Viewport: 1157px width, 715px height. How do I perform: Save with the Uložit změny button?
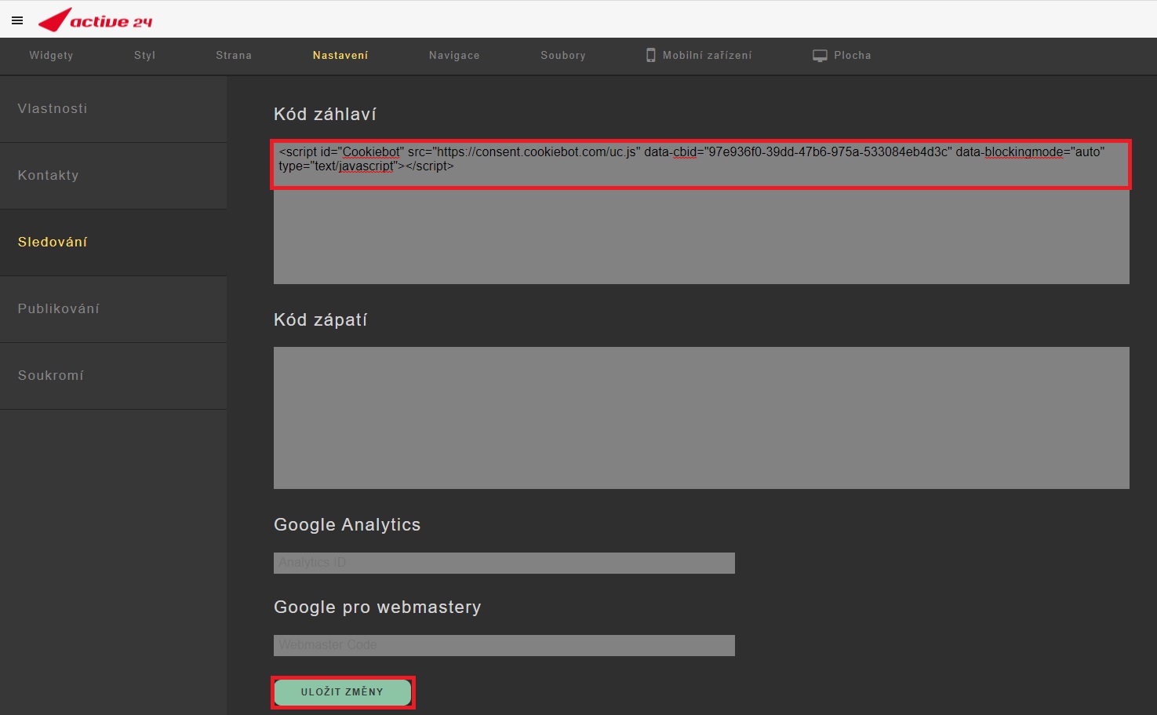coord(343,692)
